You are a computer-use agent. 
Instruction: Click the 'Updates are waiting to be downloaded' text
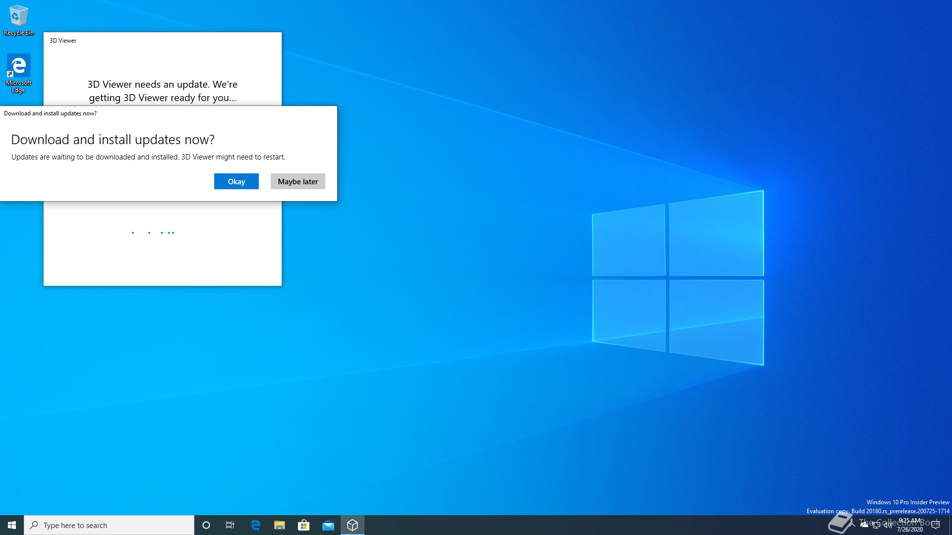(148, 157)
